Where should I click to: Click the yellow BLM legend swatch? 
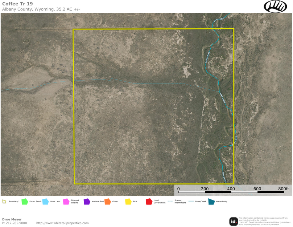point(128,202)
